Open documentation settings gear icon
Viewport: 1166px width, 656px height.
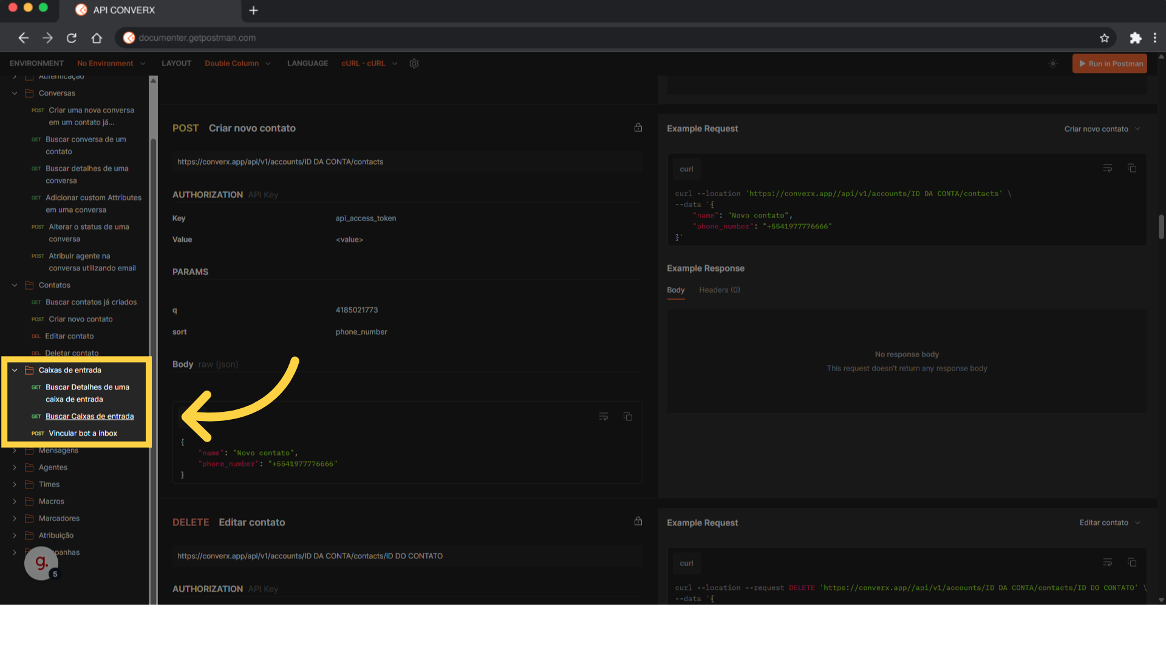tap(414, 63)
